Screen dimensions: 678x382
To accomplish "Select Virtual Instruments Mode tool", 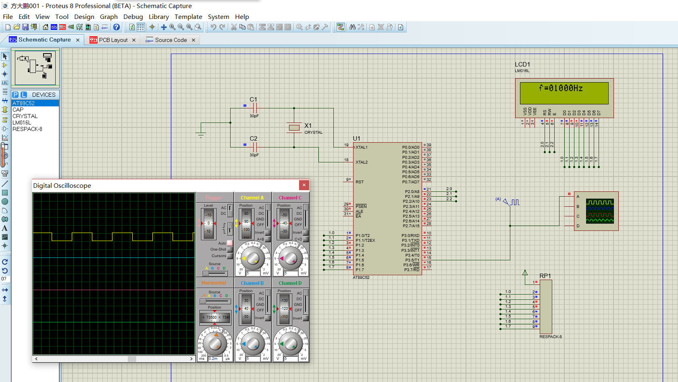I will click(5, 173).
